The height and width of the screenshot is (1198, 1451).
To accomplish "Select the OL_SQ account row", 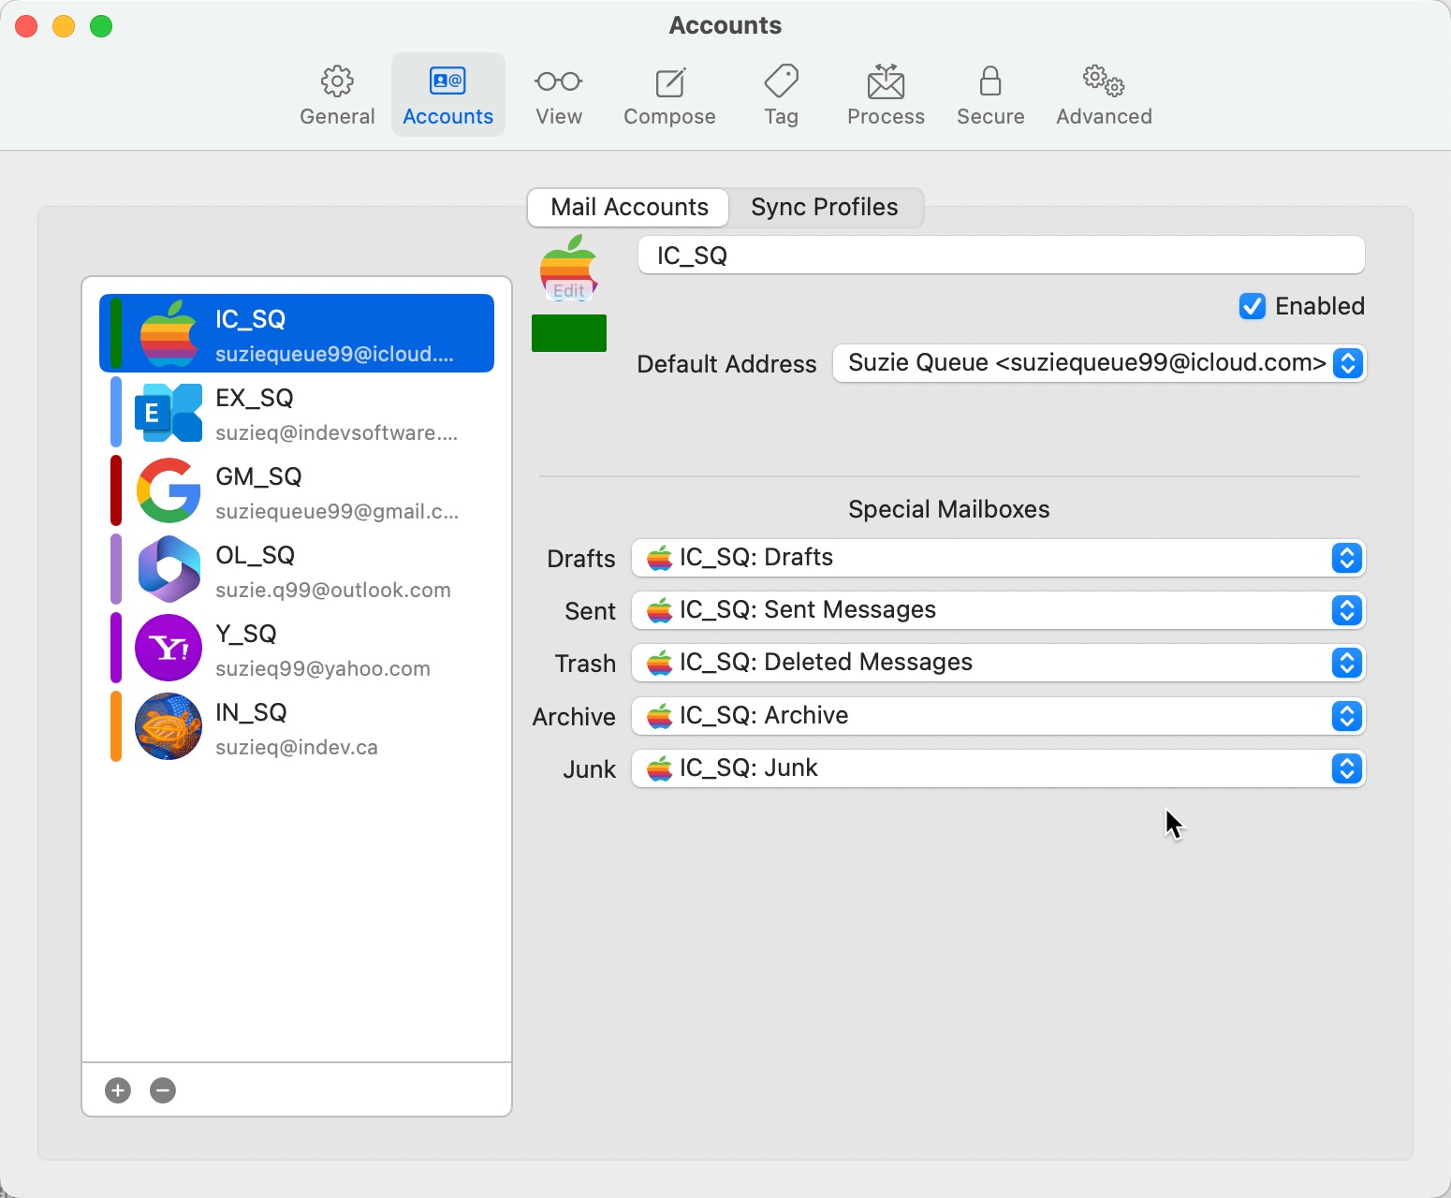I will click(297, 569).
